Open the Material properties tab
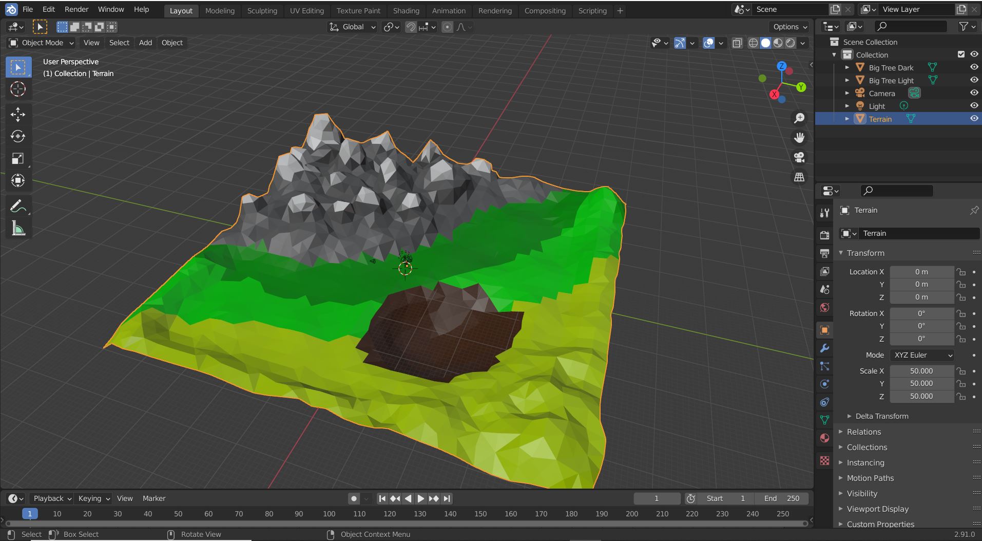This screenshot has width=982, height=541. (x=824, y=438)
